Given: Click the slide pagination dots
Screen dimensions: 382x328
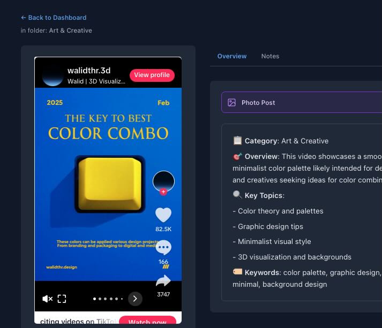Looking at the screenshot, I should pyautogui.click(x=108, y=299).
